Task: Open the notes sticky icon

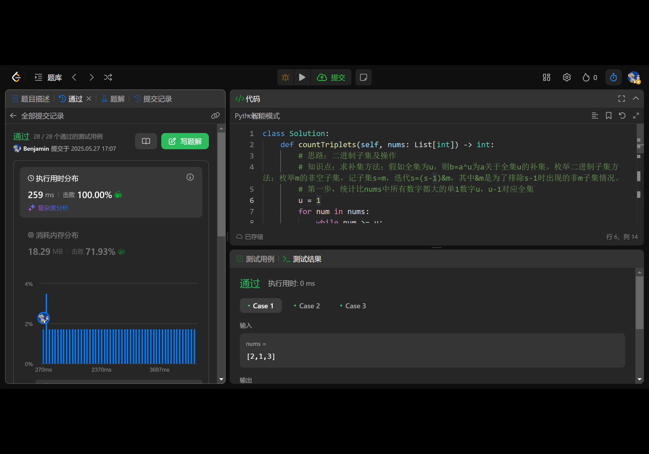Action: pyautogui.click(x=363, y=77)
